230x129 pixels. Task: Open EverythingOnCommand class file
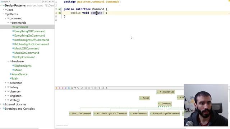pyautogui.click(x=29, y=35)
